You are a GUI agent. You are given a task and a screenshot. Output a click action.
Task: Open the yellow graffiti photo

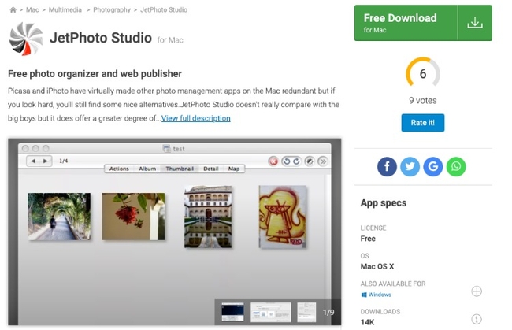tap(283, 217)
